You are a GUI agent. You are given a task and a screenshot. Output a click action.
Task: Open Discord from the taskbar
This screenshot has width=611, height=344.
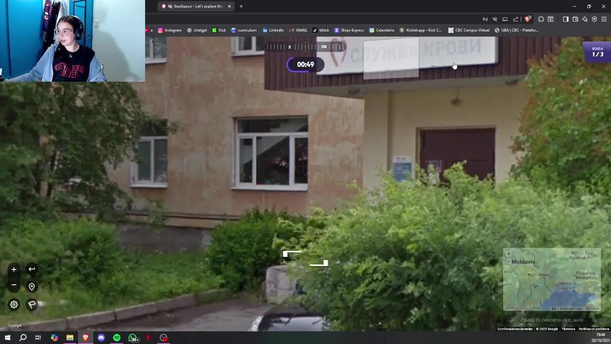tap(101, 338)
